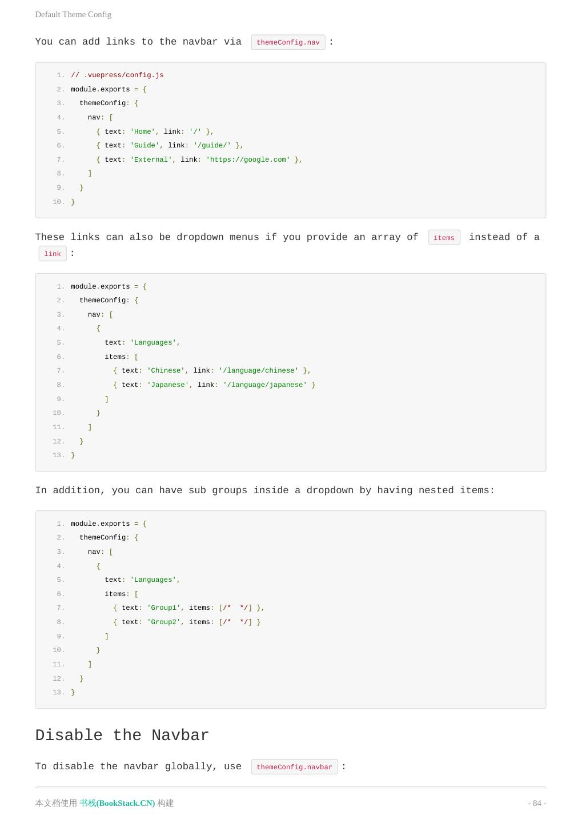The height and width of the screenshot is (823, 582).
Task: Click the '// .vuepress/config.js' comment line
Action: [117, 75]
